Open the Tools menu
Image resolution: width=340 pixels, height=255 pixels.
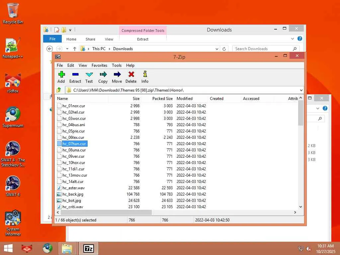(x=117, y=65)
